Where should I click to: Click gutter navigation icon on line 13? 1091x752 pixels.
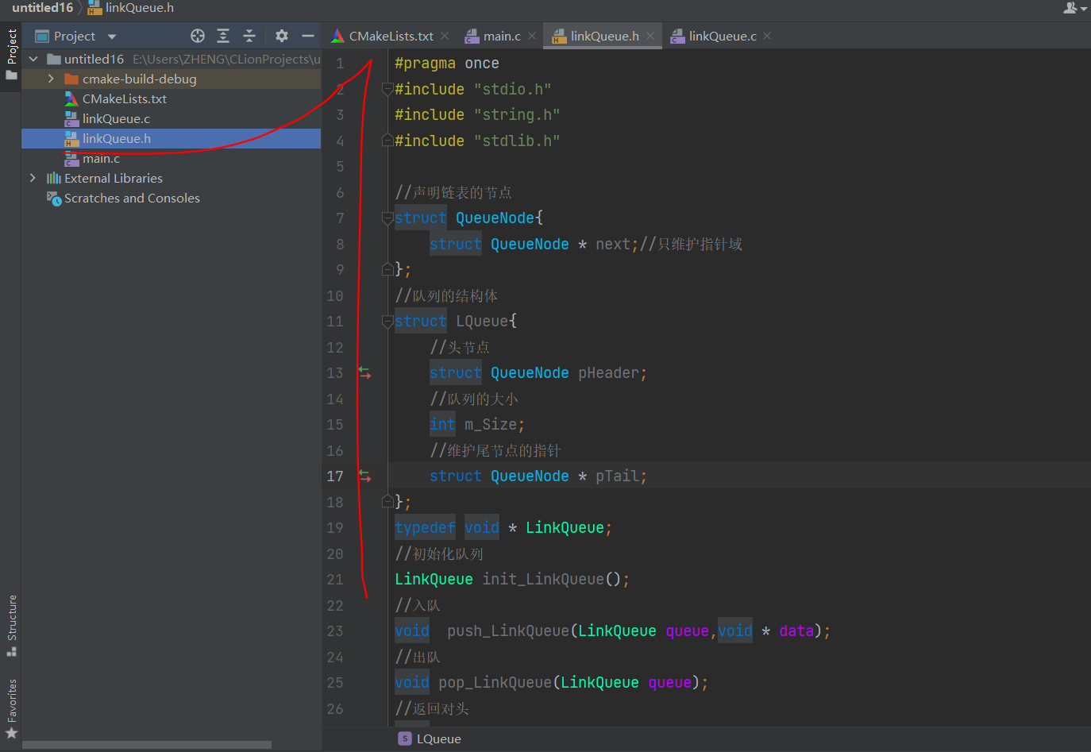click(x=365, y=372)
